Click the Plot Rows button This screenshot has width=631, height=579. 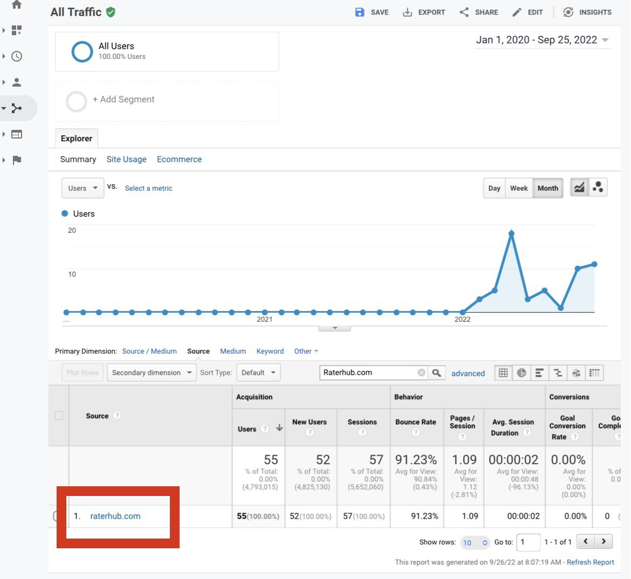click(x=83, y=373)
